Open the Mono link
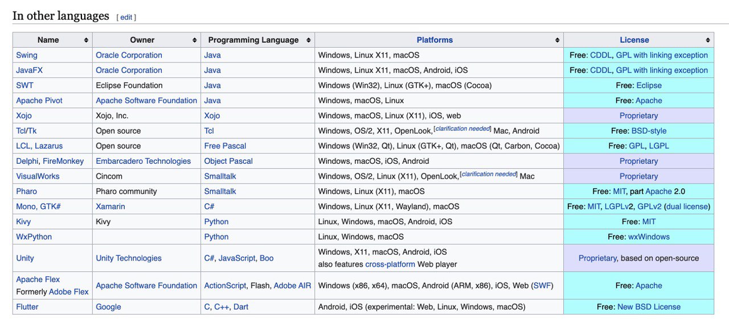The height and width of the screenshot is (323, 729). click(x=26, y=206)
